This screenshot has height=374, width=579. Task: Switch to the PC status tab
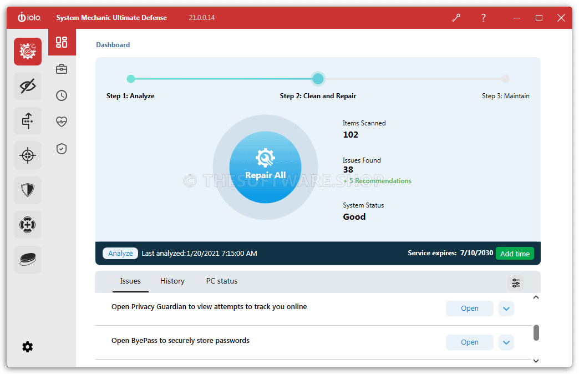point(221,281)
